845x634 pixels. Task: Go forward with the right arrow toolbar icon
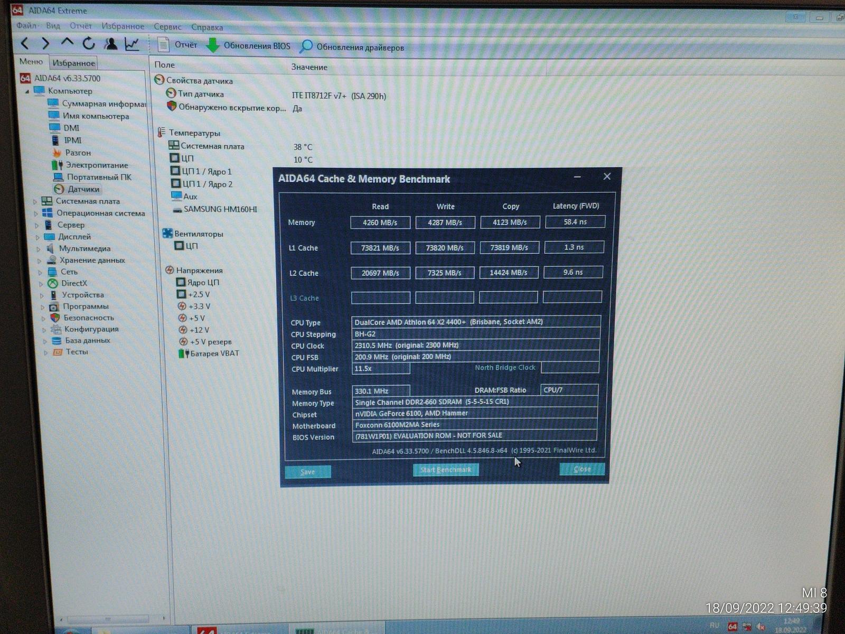tap(45, 43)
